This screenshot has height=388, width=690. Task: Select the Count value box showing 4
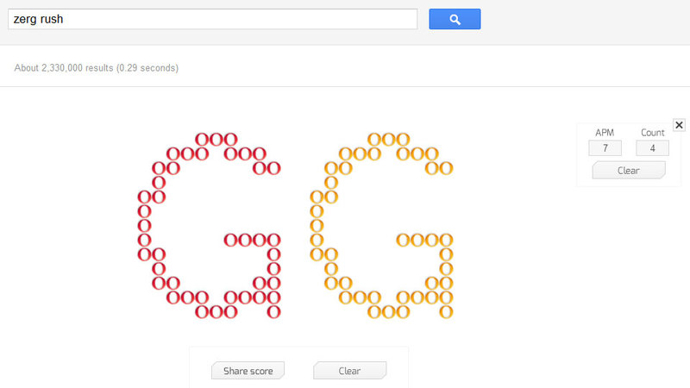point(652,148)
